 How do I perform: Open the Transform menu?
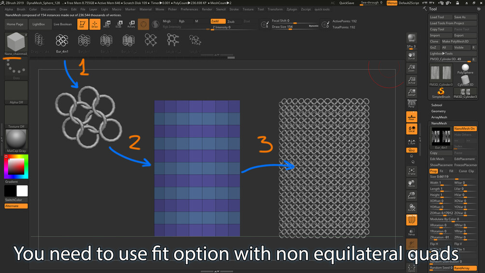275,9
